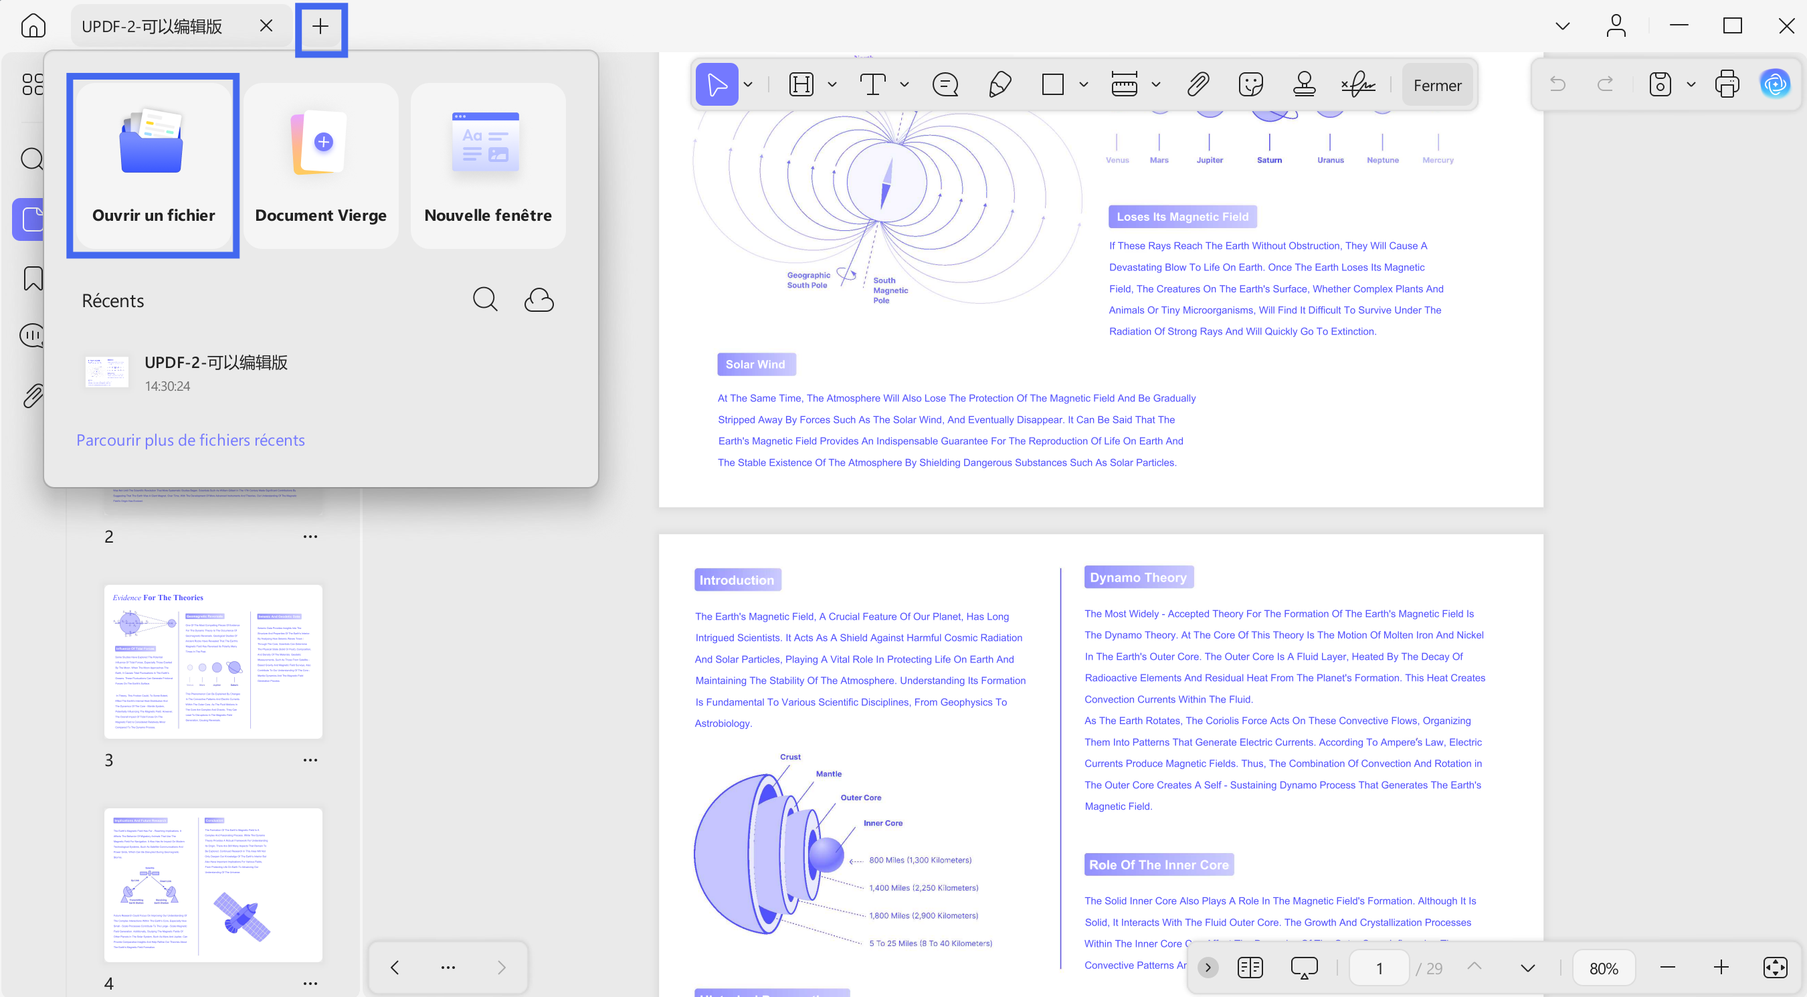Open the UPDF AI assistant icon
Image resolution: width=1807 pixels, height=997 pixels.
coord(1775,84)
